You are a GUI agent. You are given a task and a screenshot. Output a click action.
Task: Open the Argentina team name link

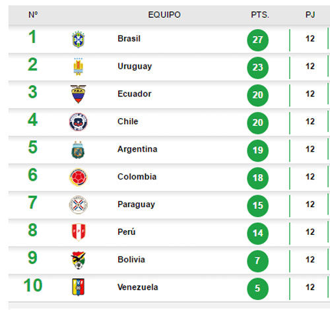click(137, 149)
